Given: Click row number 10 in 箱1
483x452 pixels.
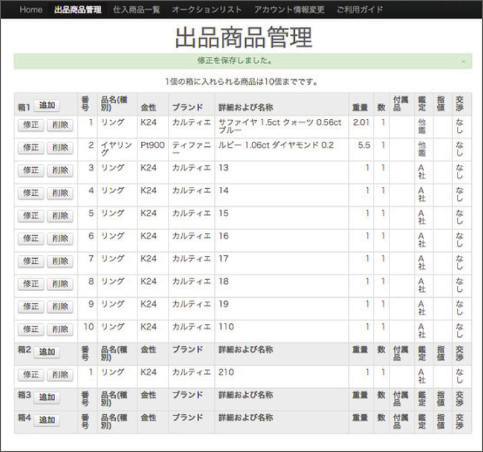Looking at the screenshot, I should [x=89, y=327].
